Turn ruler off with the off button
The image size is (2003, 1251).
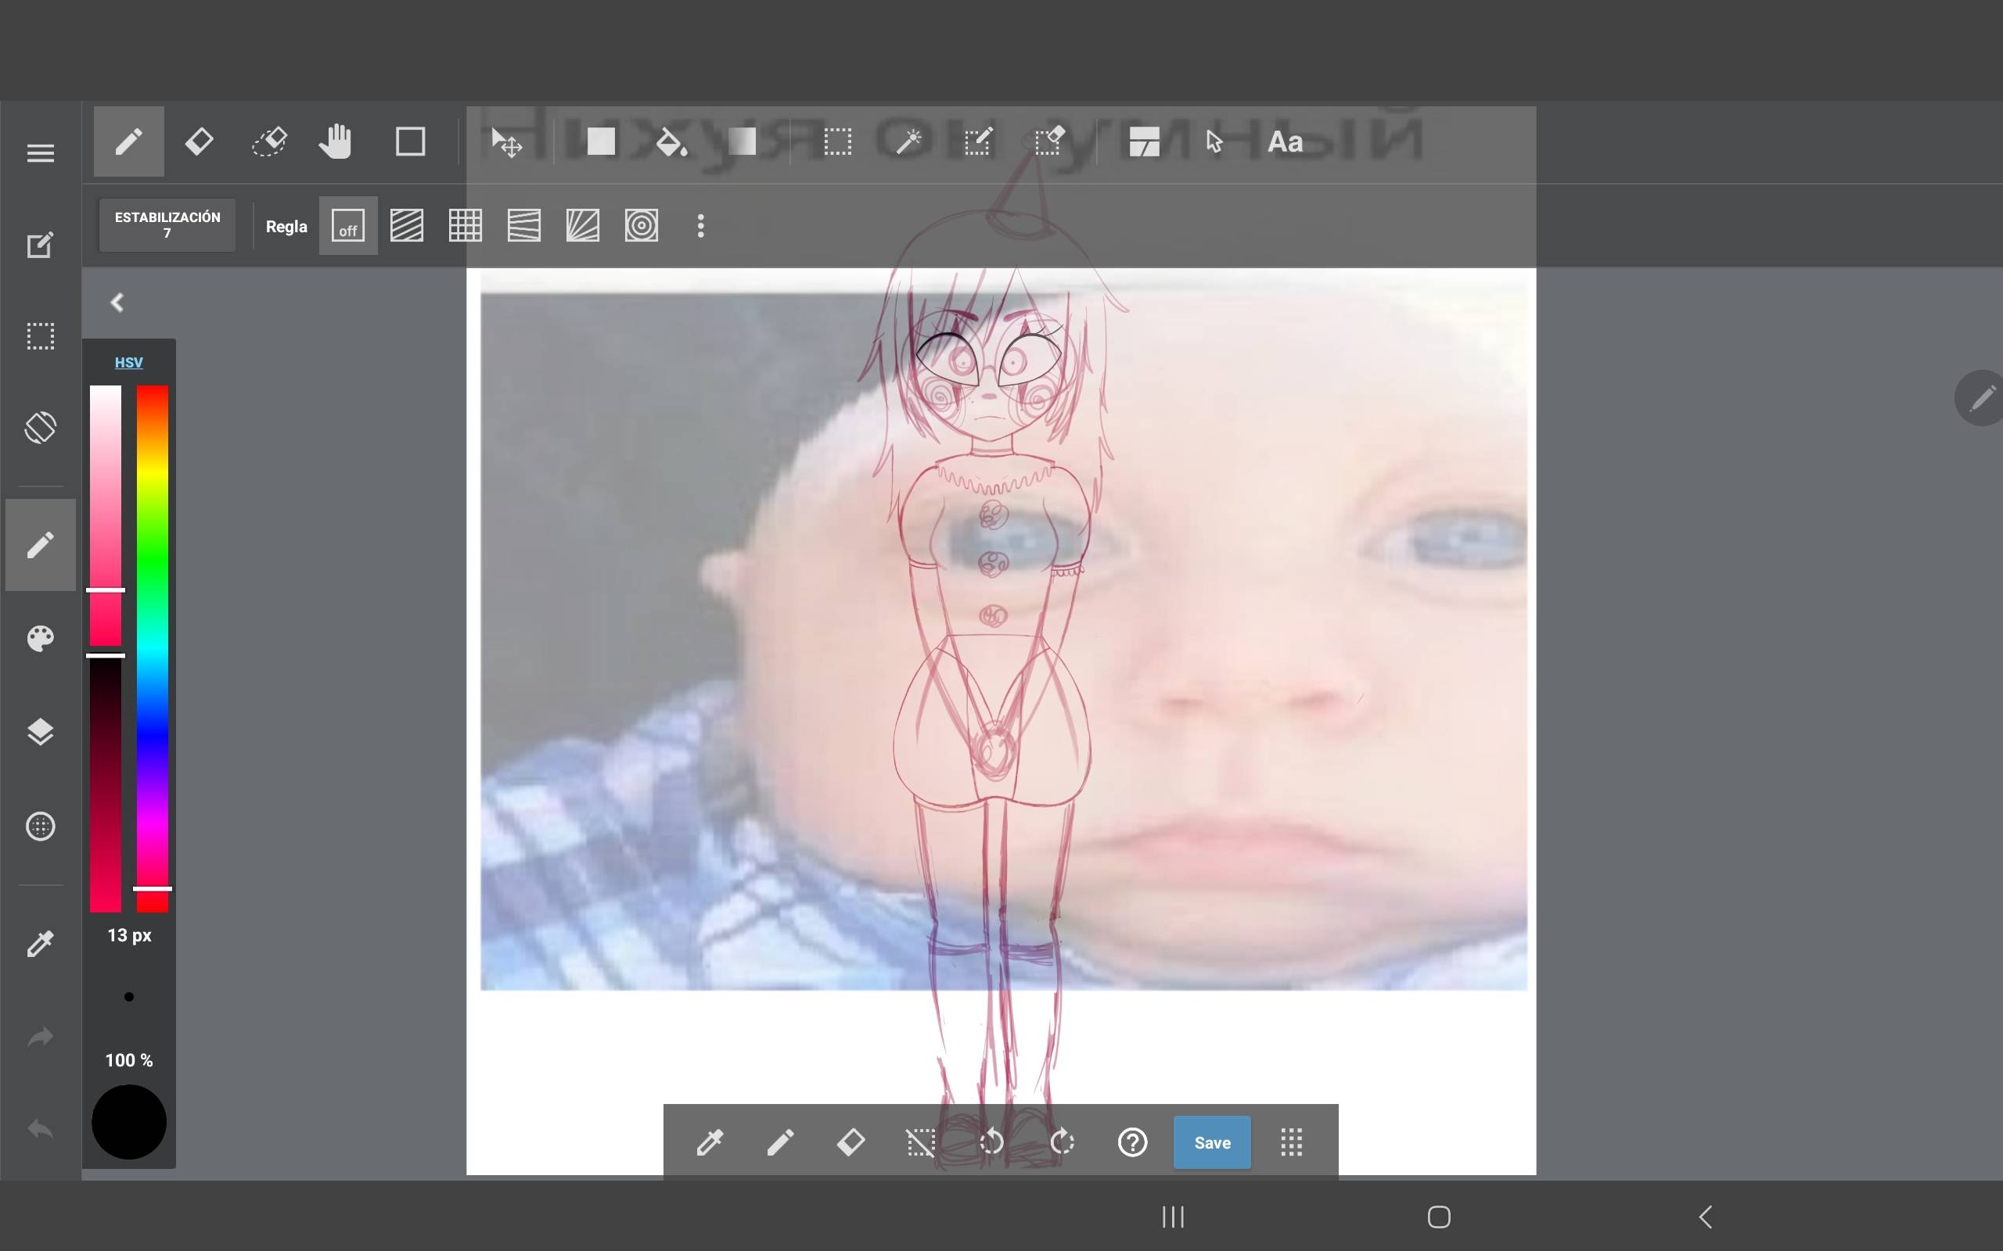(347, 225)
